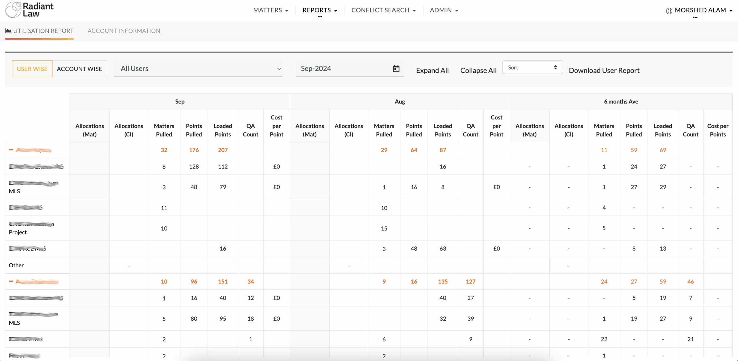This screenshot has height=361, width=738.
Task: Click the Utilisation Report chart icon
Action: pos(8,31)
